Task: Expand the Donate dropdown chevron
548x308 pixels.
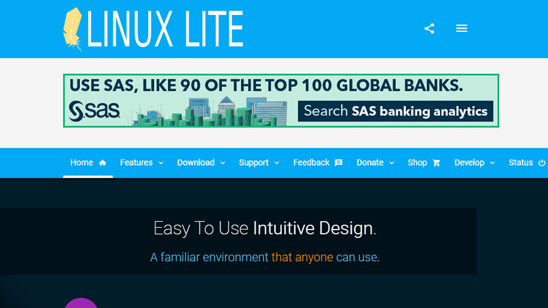Action: coord(392,163)
